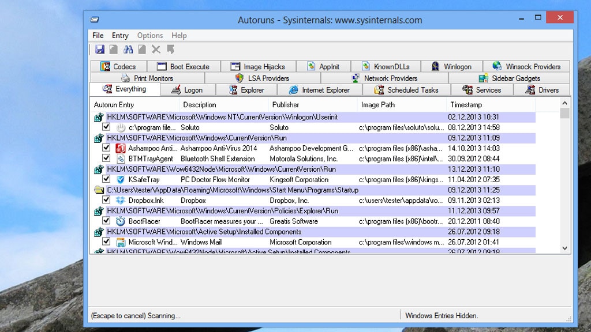
Task: Select the Winlogon tab
Action: coord(451,67)
